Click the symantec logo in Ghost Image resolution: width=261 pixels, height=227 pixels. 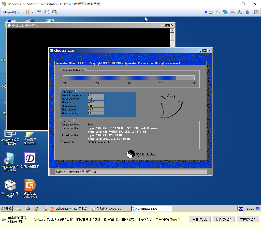(x=141, y=154)
